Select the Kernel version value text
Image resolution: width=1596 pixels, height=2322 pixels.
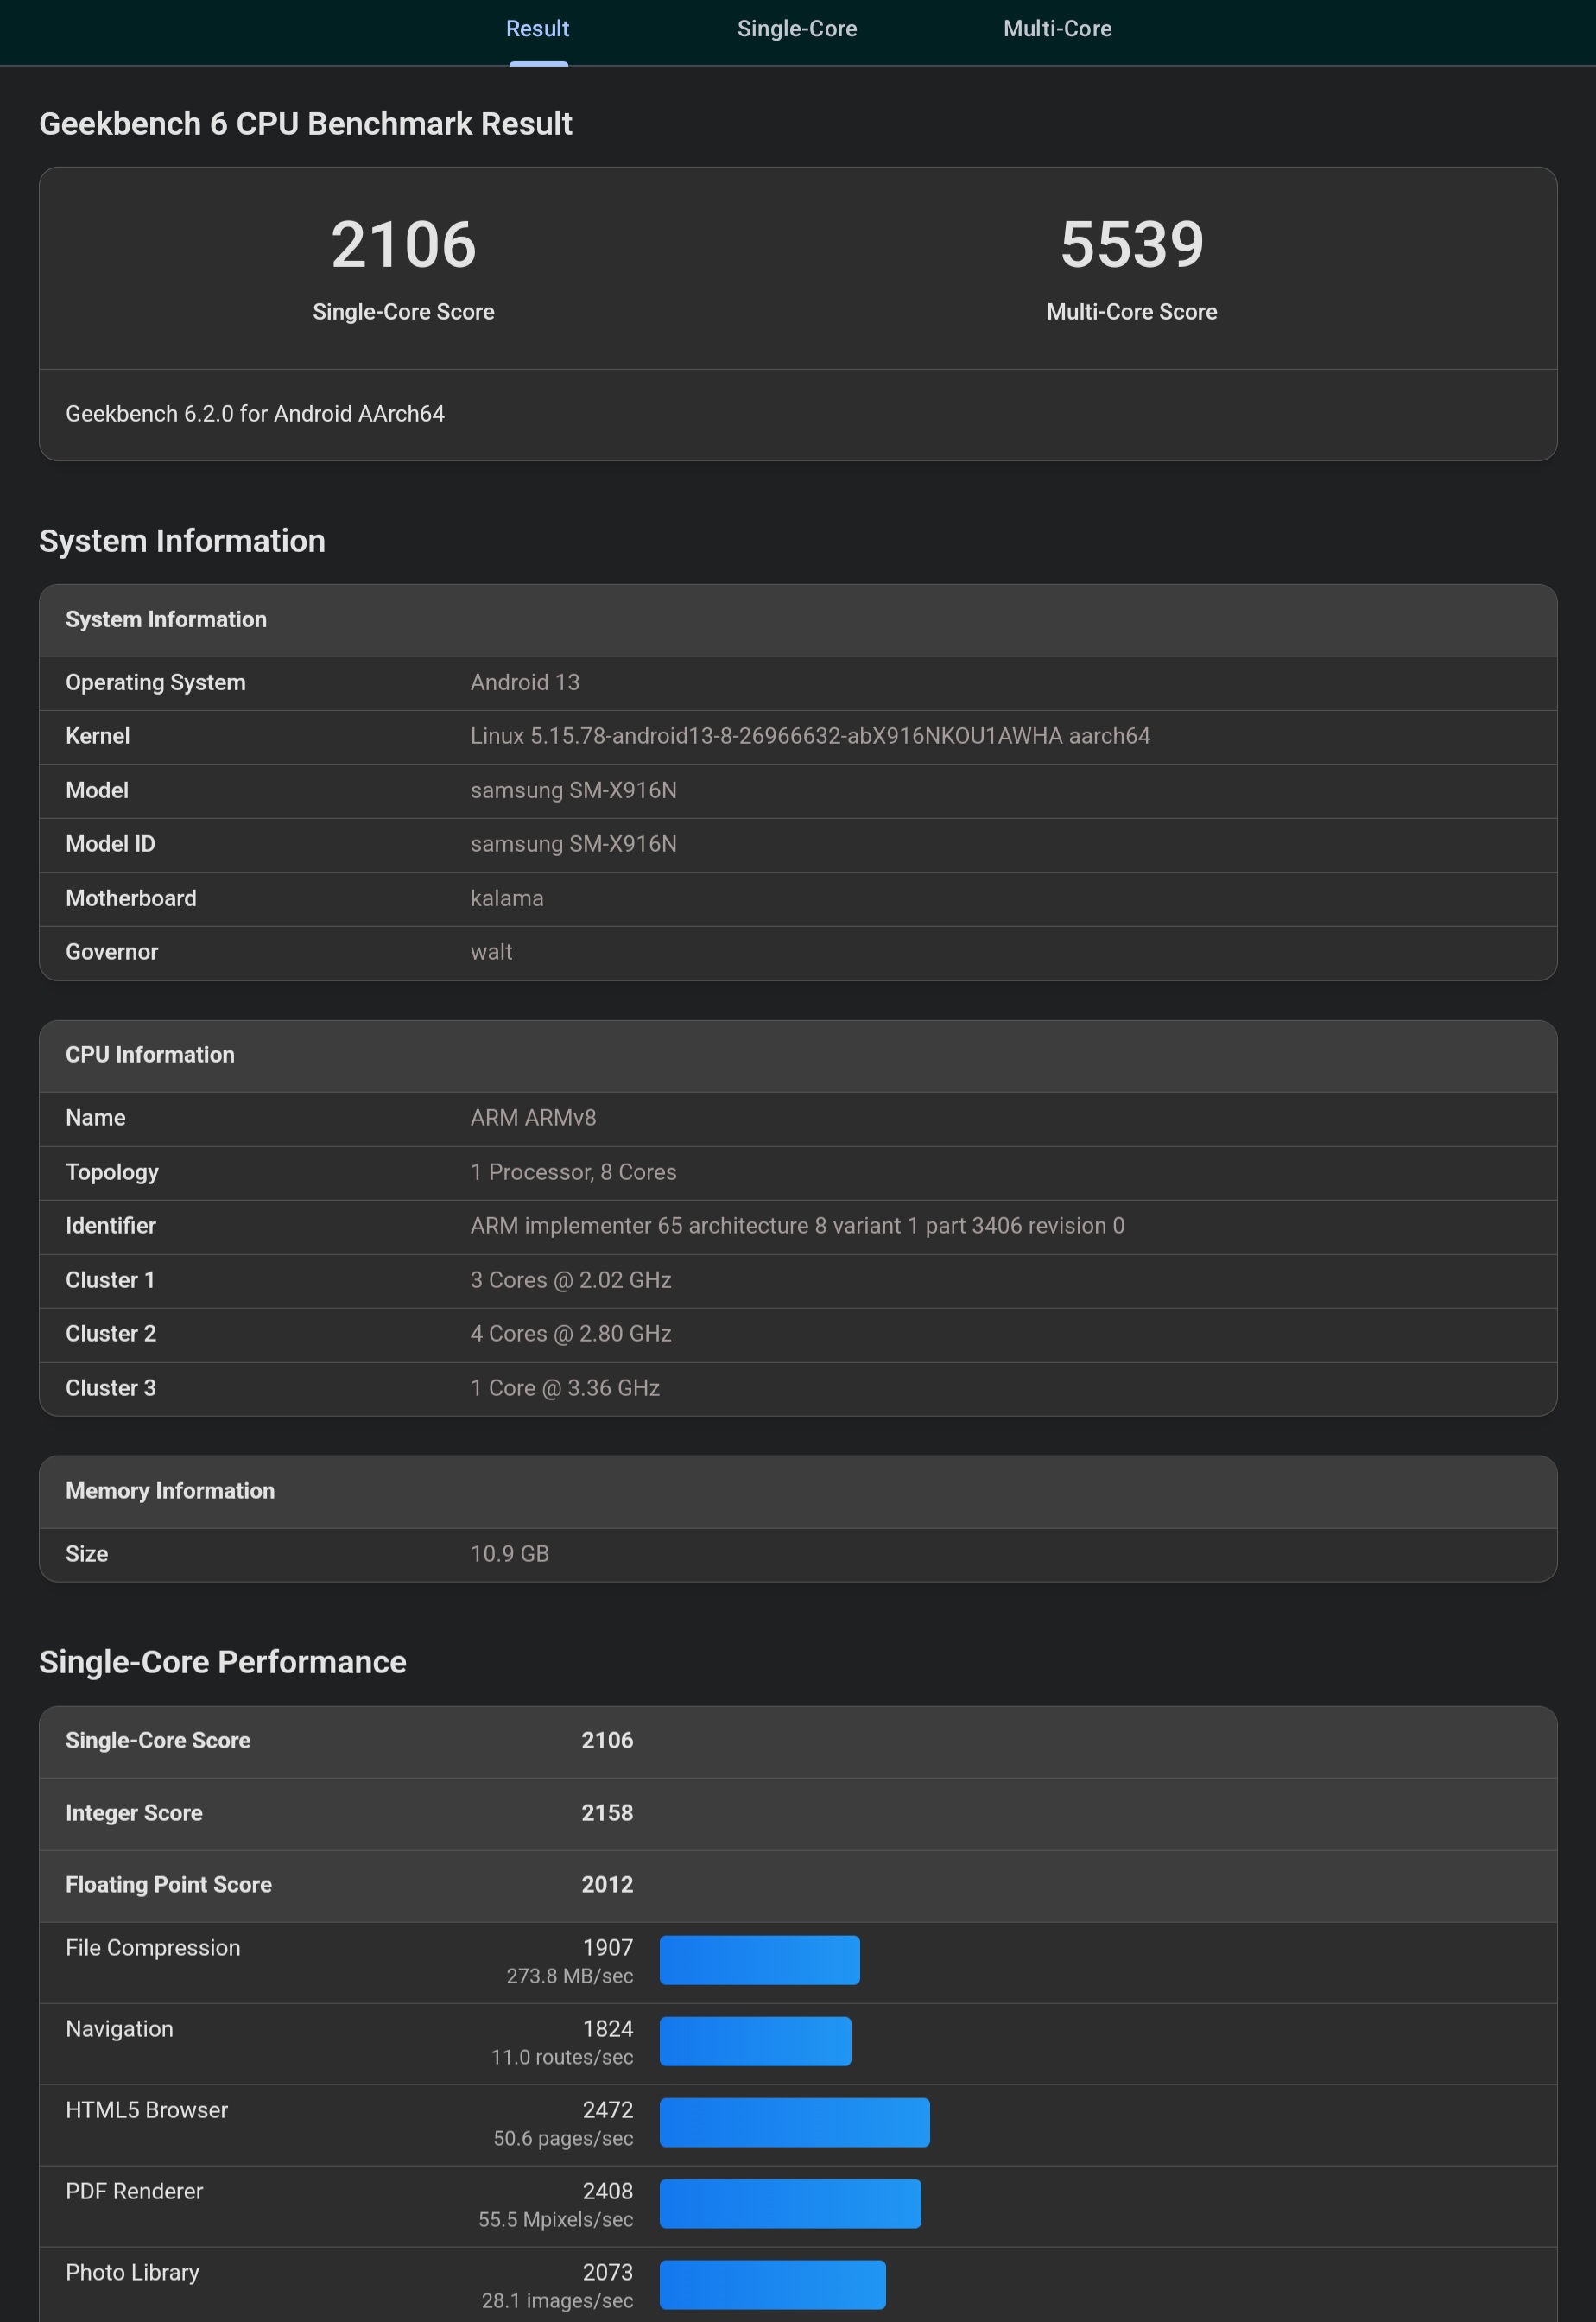point(810,736)
